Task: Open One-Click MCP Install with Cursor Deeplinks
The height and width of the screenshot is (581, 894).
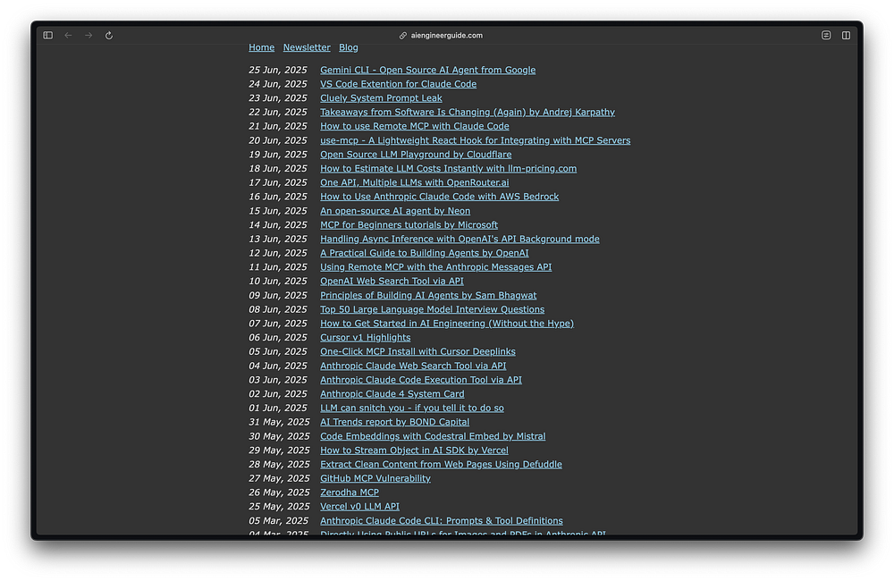Action: pyautogui.click(x=417, y=352)
